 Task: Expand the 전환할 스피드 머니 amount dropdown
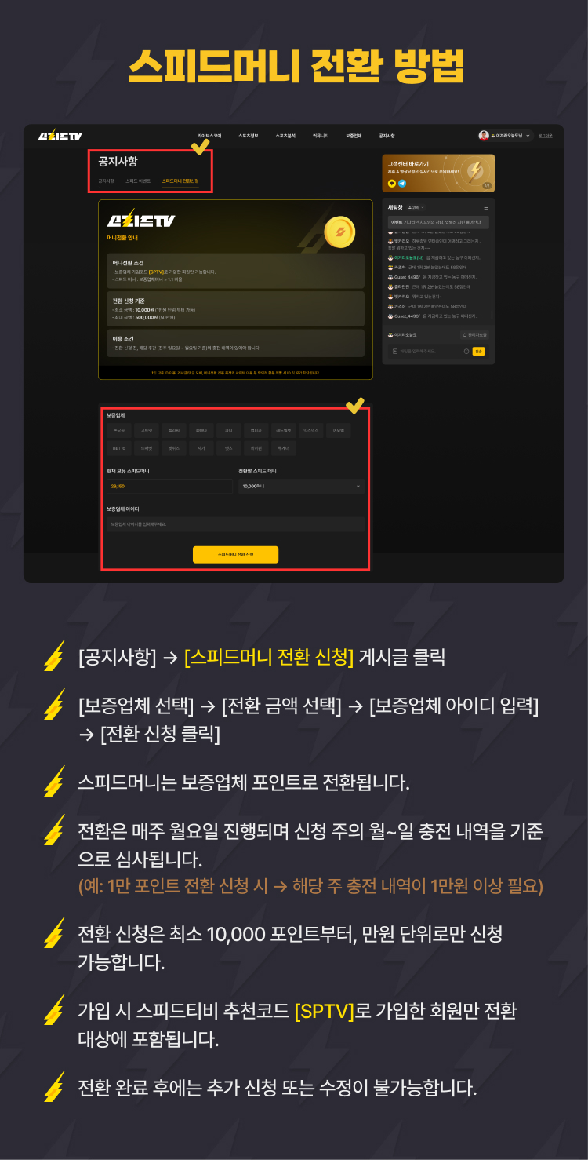[302, 487]
